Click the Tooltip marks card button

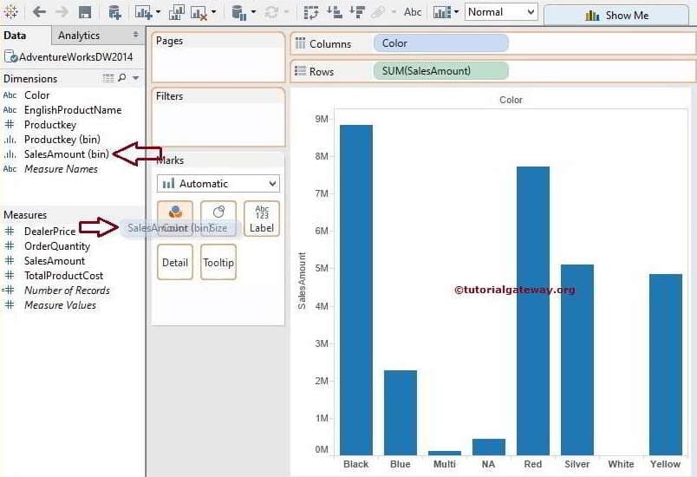[218, 262]
